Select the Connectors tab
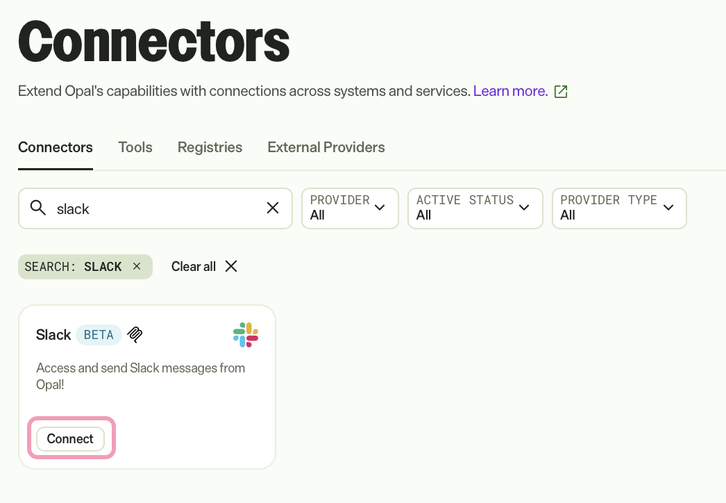The image size is (726, 503). 56,147
